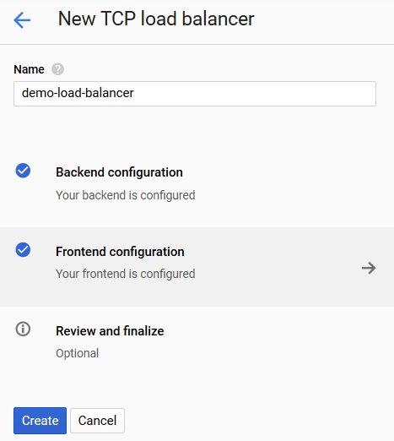The image size is (394, 441).
Task: Focus the demo-load-balancer name field
Action: [195, 94]
